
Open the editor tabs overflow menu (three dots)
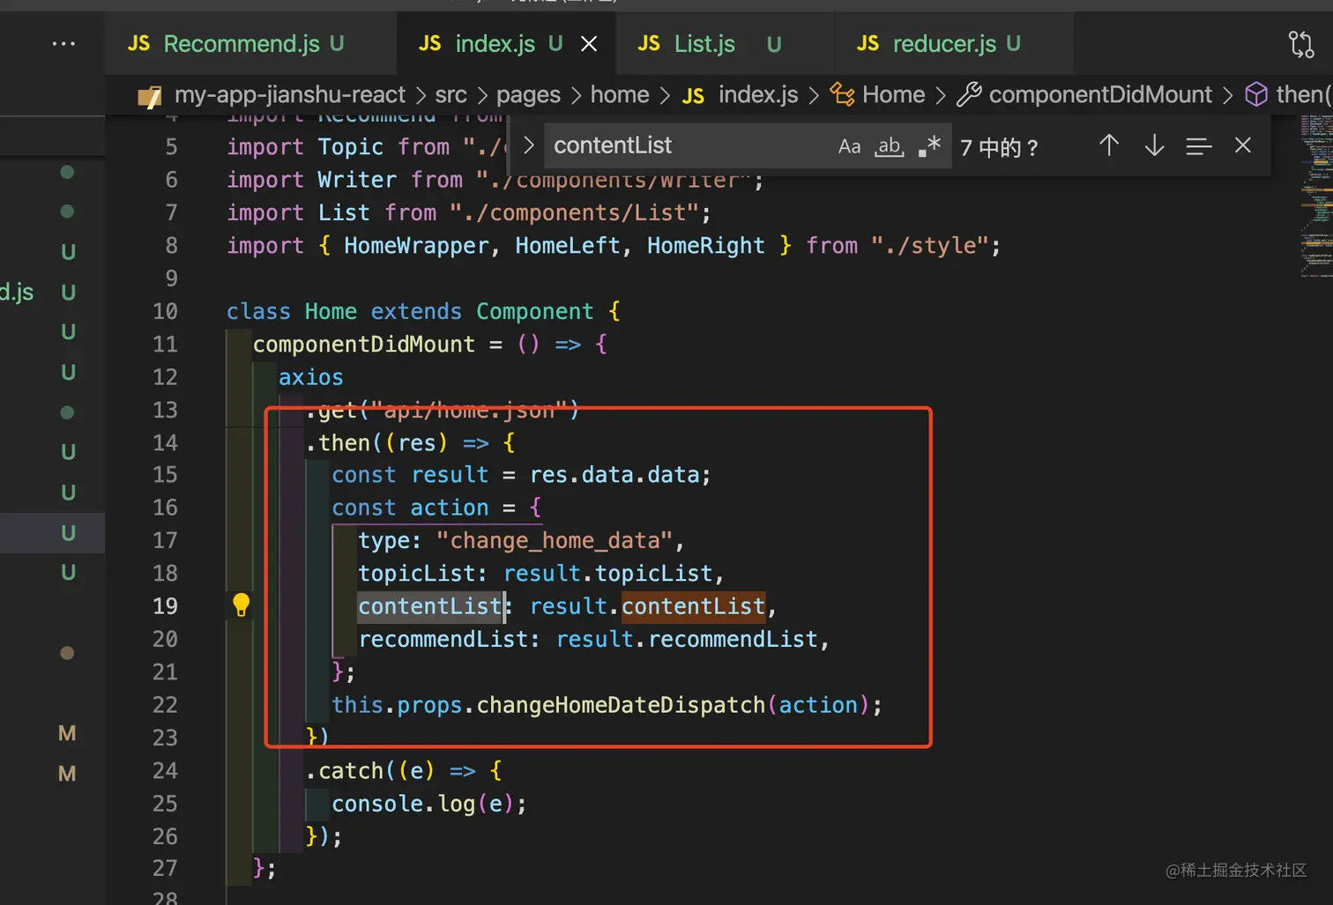pyautogui.click(x=63, y=44)
